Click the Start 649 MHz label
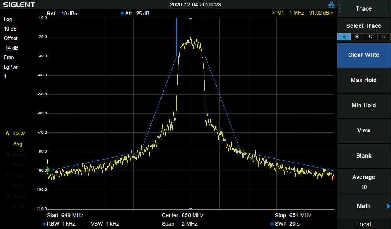 tap(65, 215)
